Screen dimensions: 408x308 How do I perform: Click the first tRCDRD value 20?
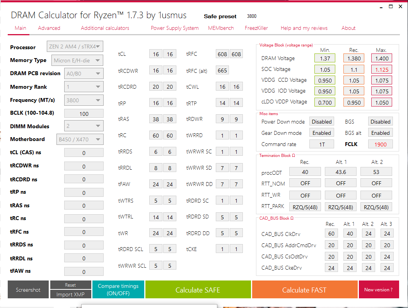155,86
